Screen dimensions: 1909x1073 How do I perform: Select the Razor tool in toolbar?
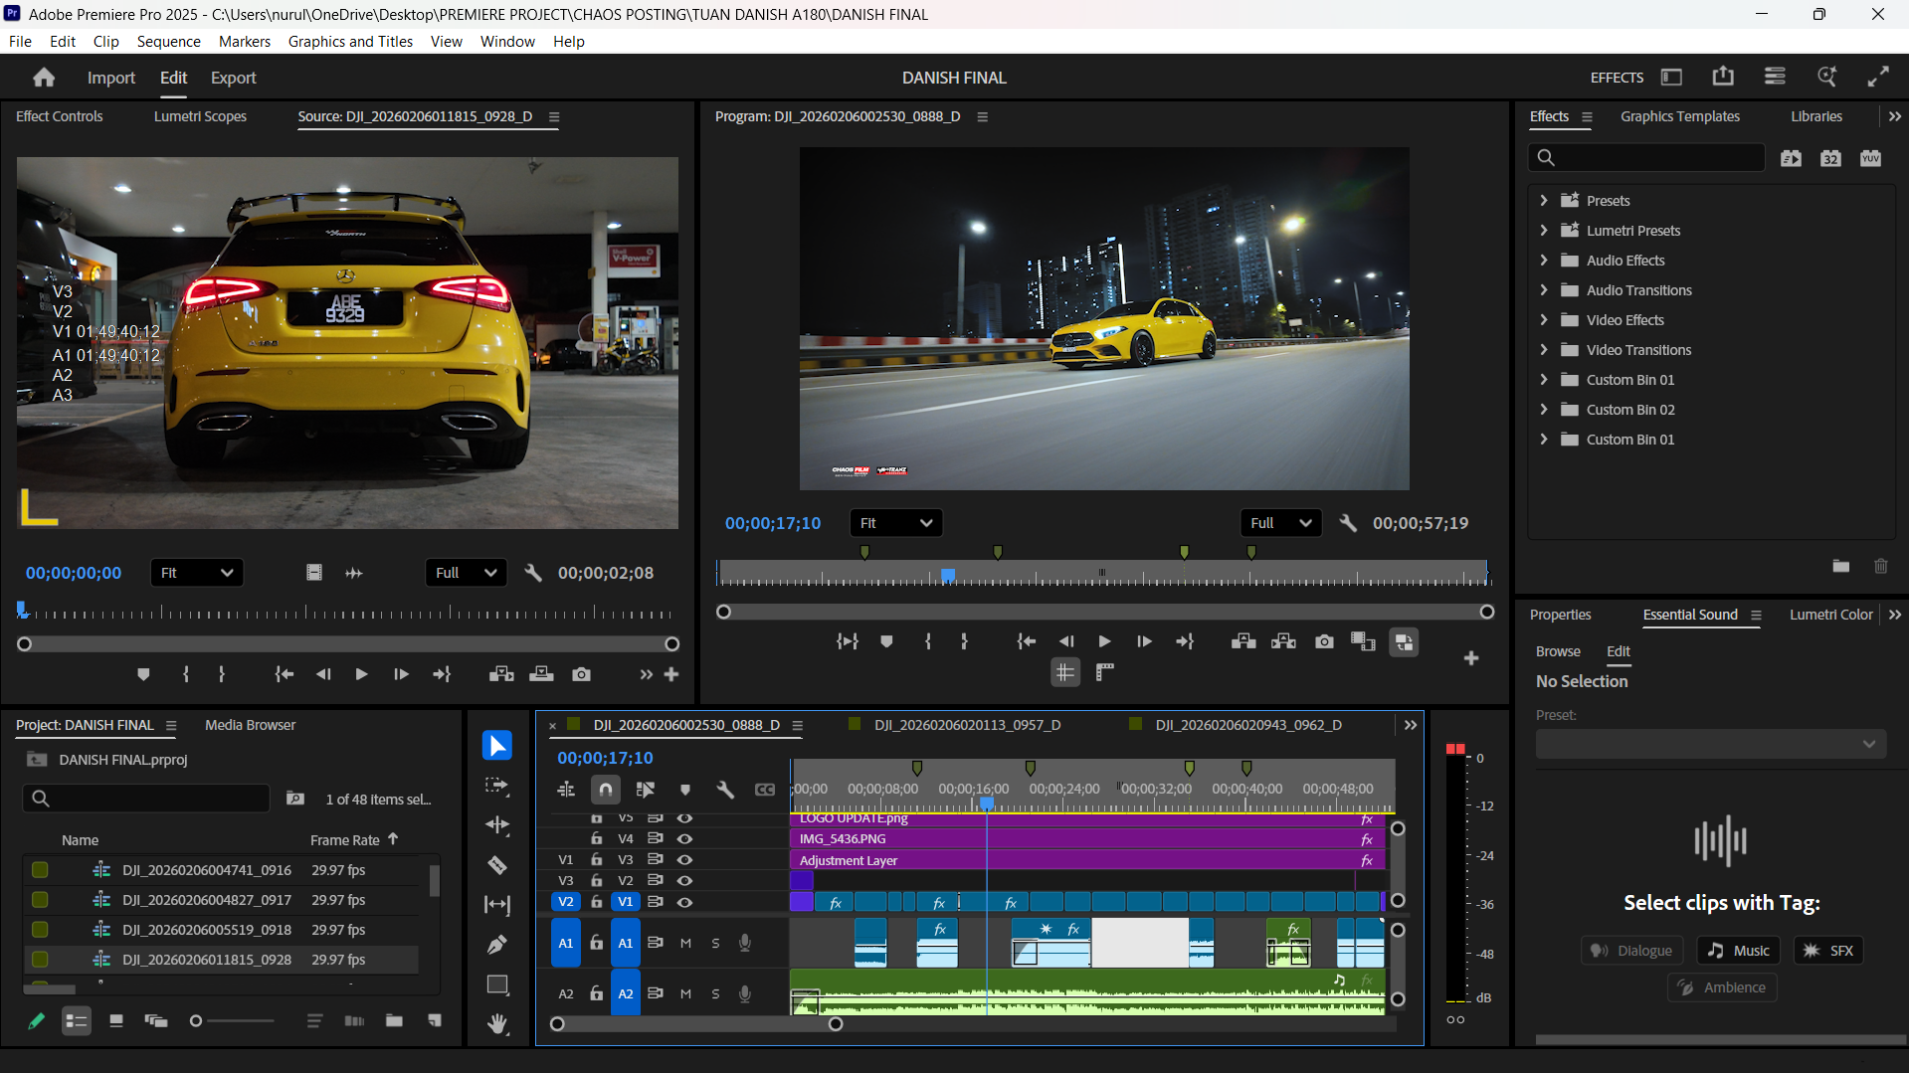coord(497,865)
